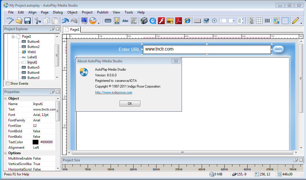Click the Open project folder icon
Screen dimensions: 306x180
pyautogui.click(x=19, y=20)
